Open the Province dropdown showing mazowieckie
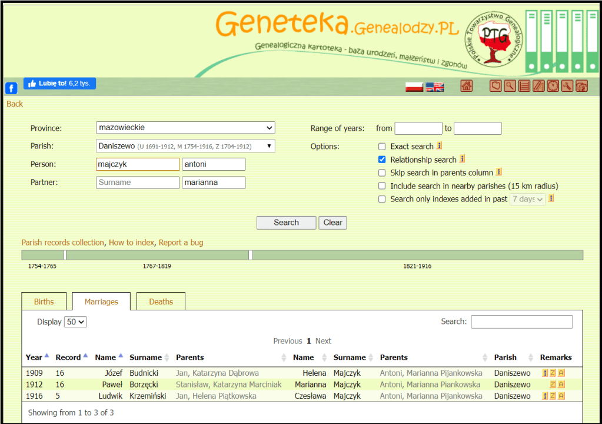The image size is (602, 424). pyautogui.click(x=185, y=128)
